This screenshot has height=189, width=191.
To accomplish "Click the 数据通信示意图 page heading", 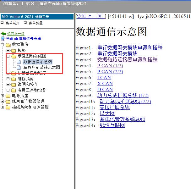I will coord(111,32).
